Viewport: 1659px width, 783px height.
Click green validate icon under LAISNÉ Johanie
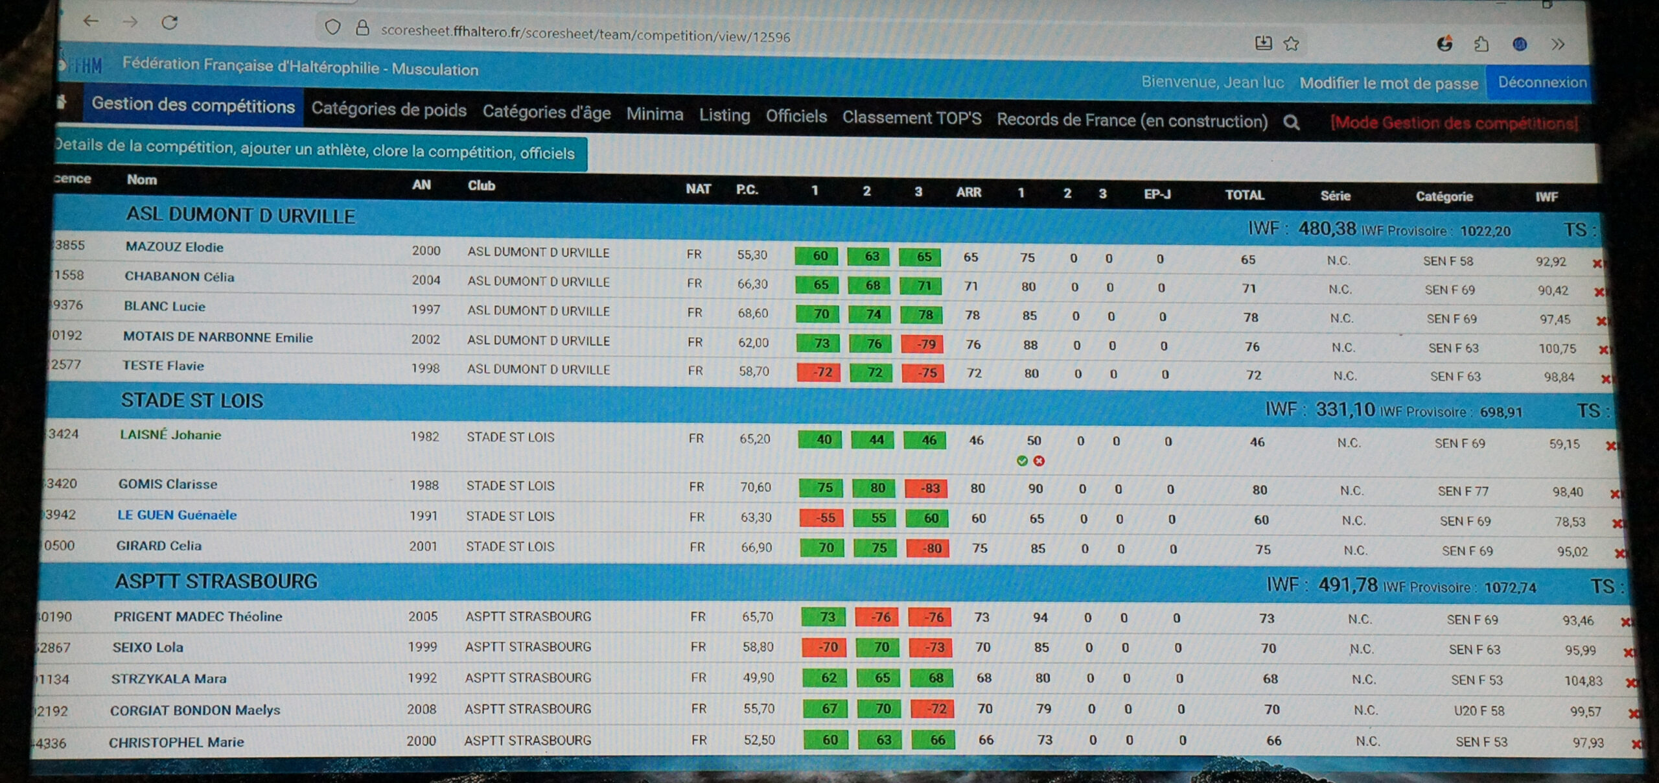[1022, 461]
